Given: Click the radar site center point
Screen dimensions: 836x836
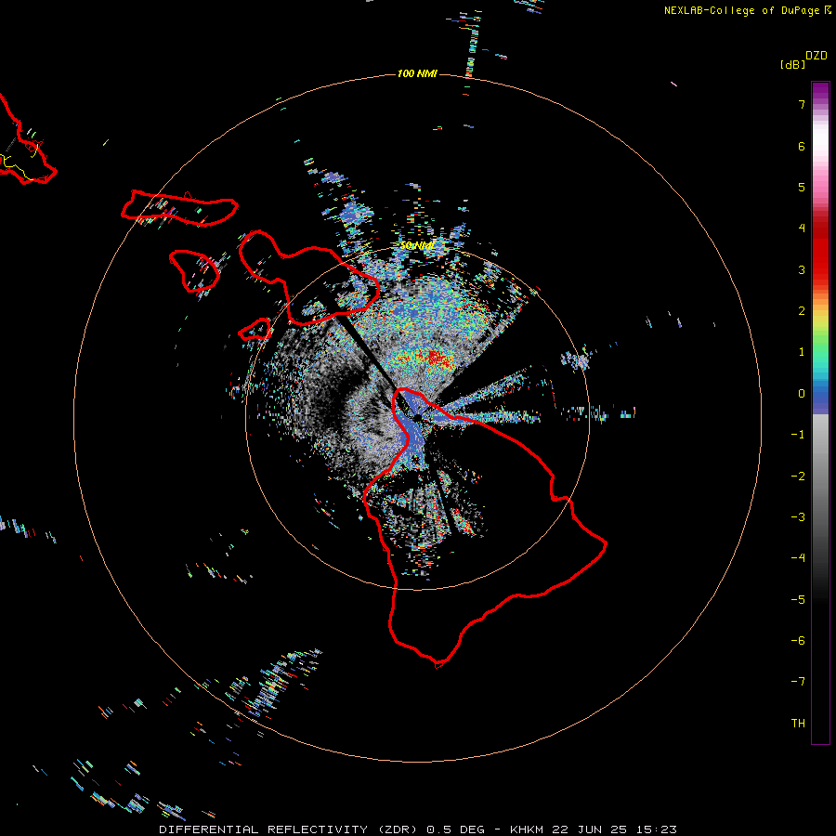Looking at the screenshot, I should pyautogui.click(x=417, y=417).
